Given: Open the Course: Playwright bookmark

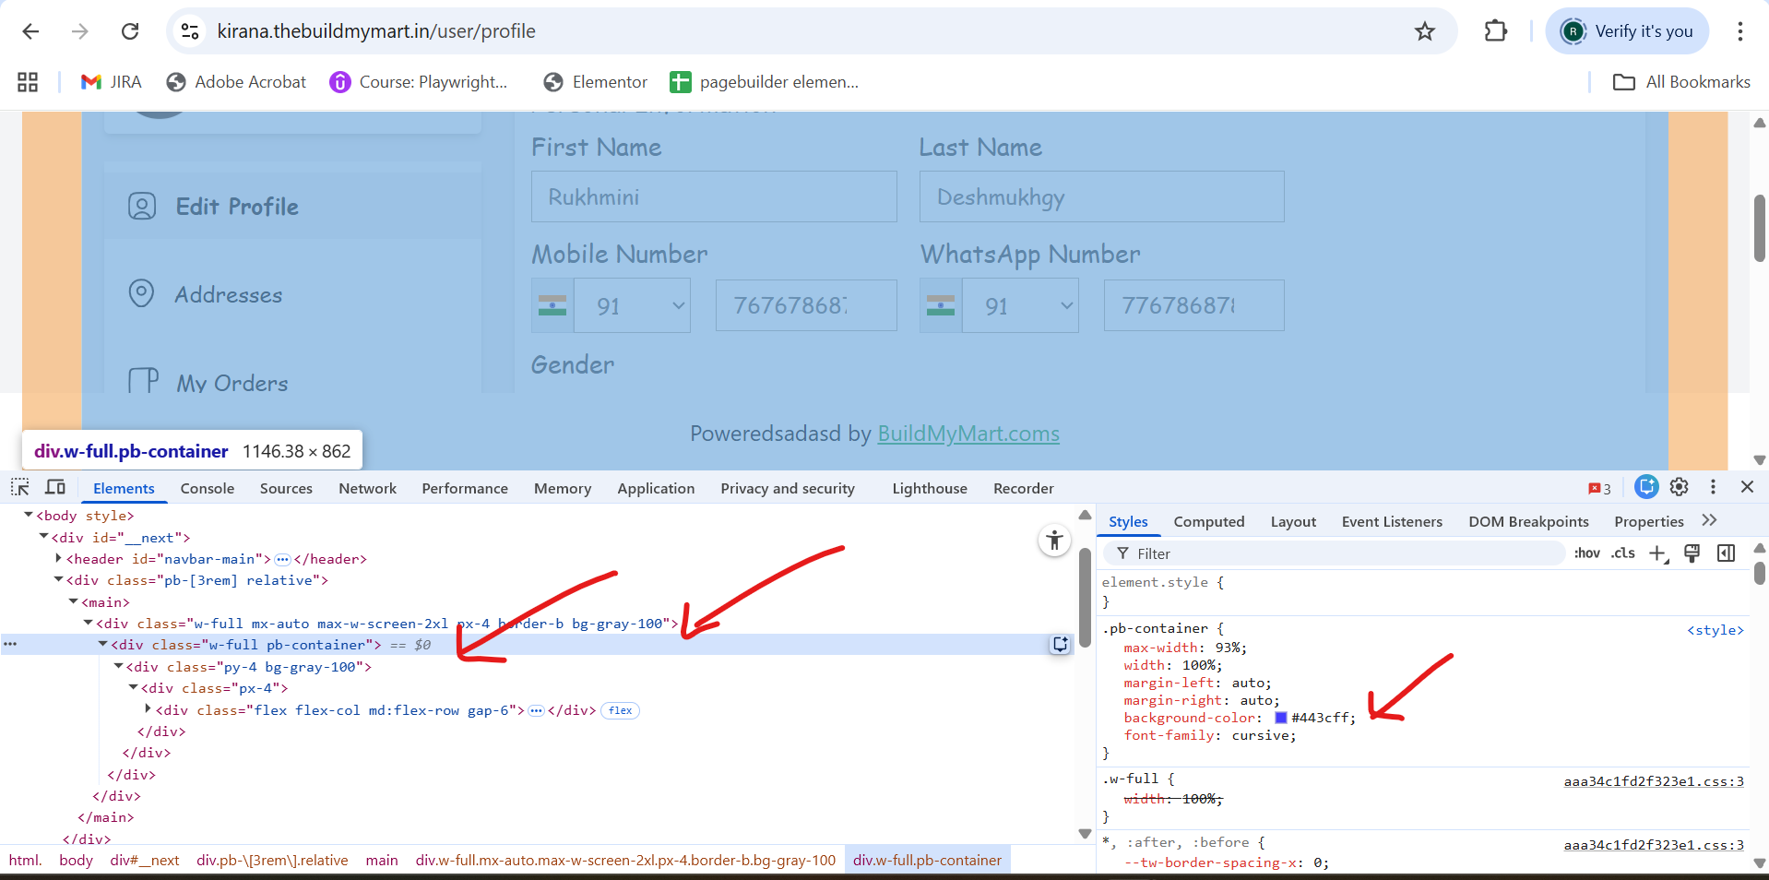Looking at the screenshot, I should point(419,82).
